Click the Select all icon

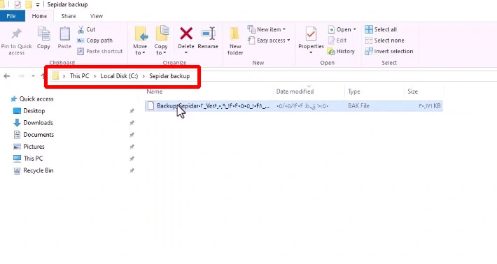[x=369, y=29]
